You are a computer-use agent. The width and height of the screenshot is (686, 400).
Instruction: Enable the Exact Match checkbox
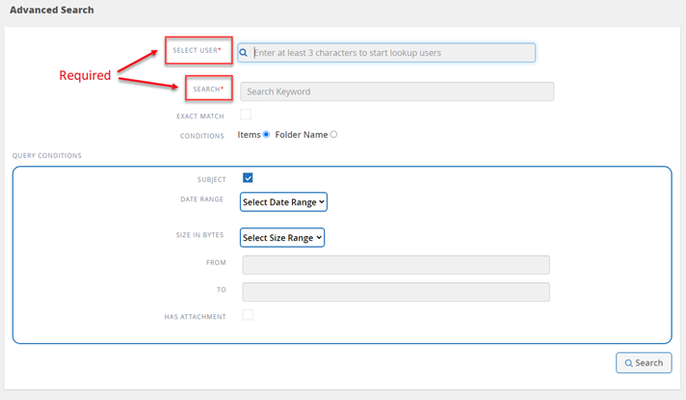coord(246,115)
